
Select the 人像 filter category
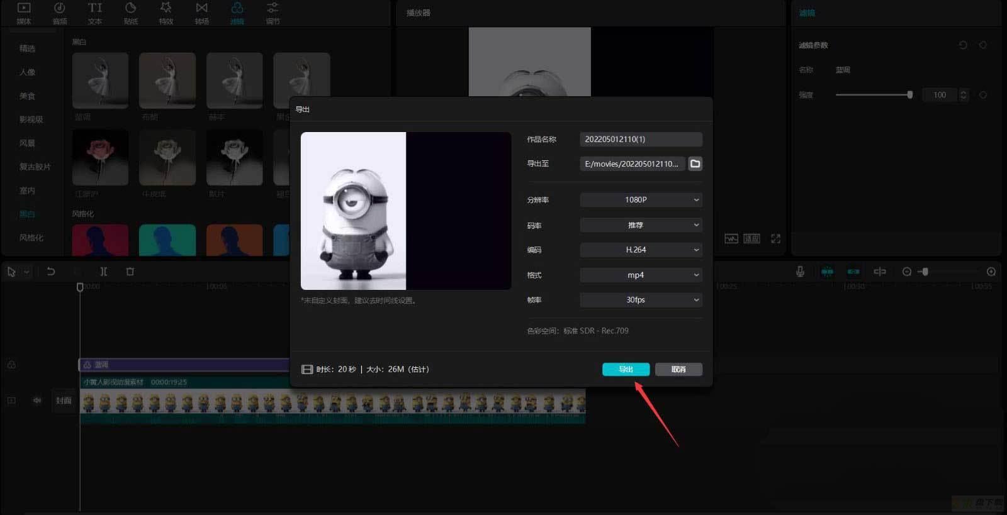click(x=27, y=72)
